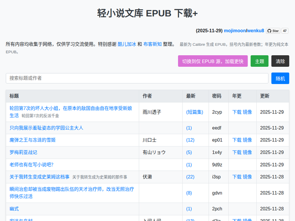Open novel 魔弹之王与冻涟的雪姬
This screenshot has height=221, width=295.
coord(32,140)
